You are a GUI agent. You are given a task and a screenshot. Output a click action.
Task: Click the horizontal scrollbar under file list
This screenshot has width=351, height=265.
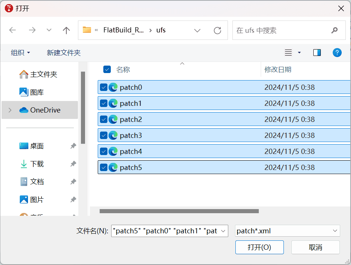[179, 211]
